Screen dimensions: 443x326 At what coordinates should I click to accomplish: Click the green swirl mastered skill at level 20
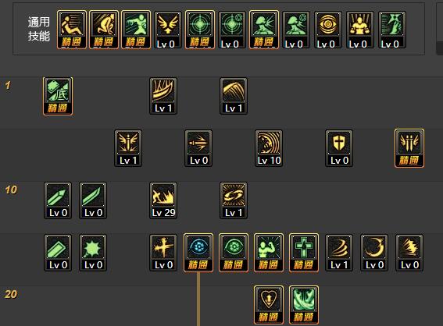[x=304, y=305]
